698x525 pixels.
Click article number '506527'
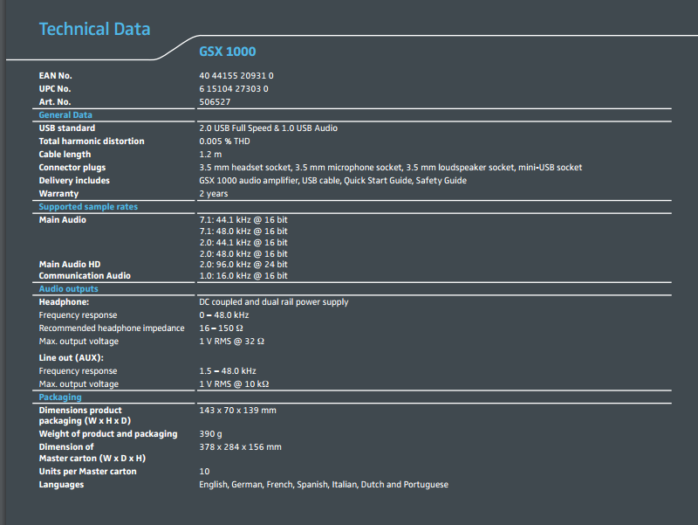pyautogui.click(x=215, y=101)
